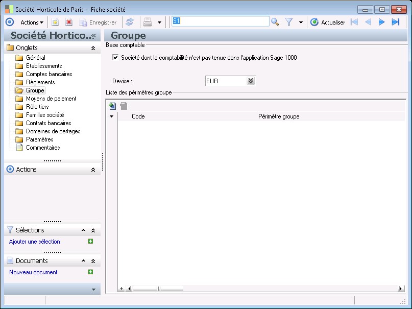Open the Devise currency dropdown

(250, 81)
